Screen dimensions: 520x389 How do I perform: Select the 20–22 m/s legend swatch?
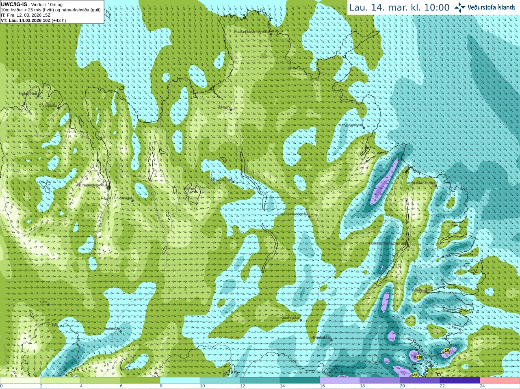(x=420, y=380)
